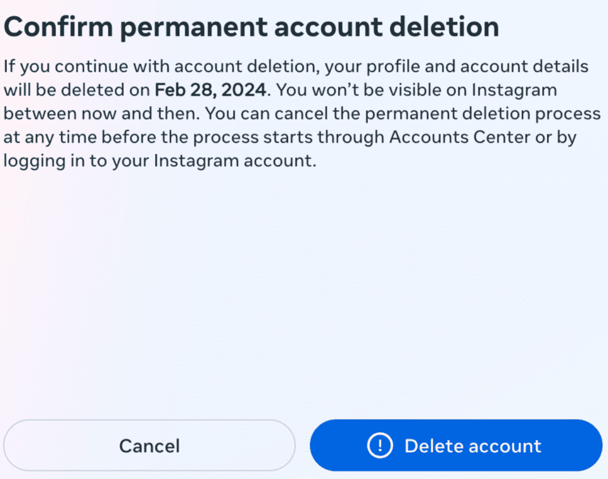Viewport: 608px width, 479px height.
Task: Select the bold Feb 28, 2024 date
Action: [211, 90]
